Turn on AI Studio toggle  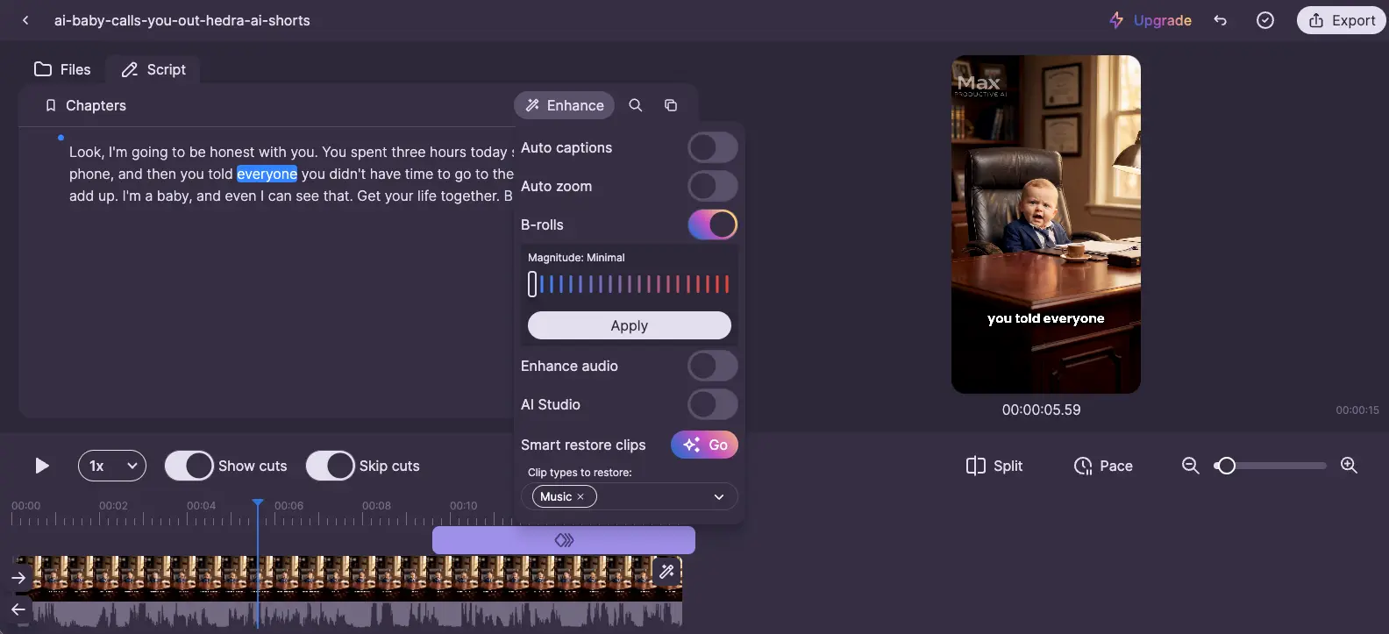click(x=712, y=404)
